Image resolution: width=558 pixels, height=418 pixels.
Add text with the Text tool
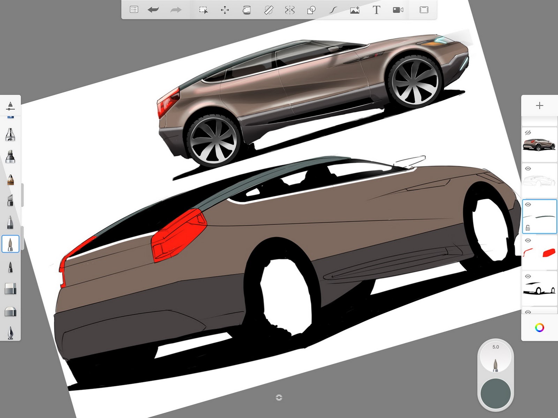[376, 10]
